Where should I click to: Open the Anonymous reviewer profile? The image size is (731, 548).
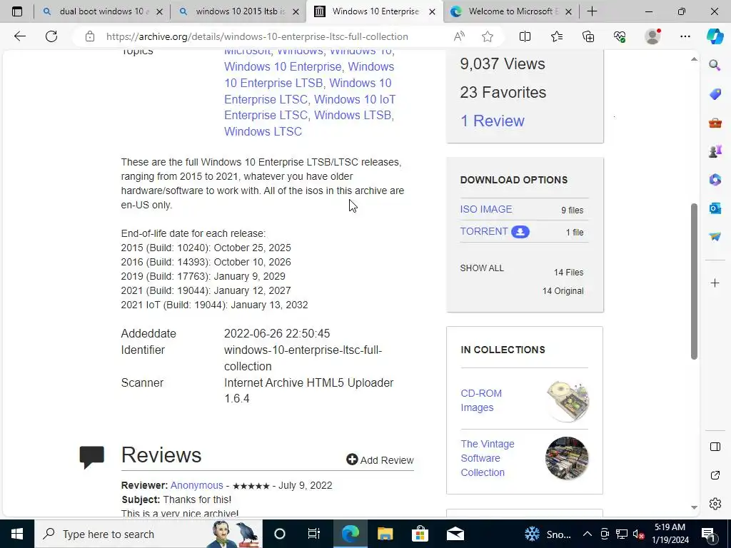[x=197, y=485]
